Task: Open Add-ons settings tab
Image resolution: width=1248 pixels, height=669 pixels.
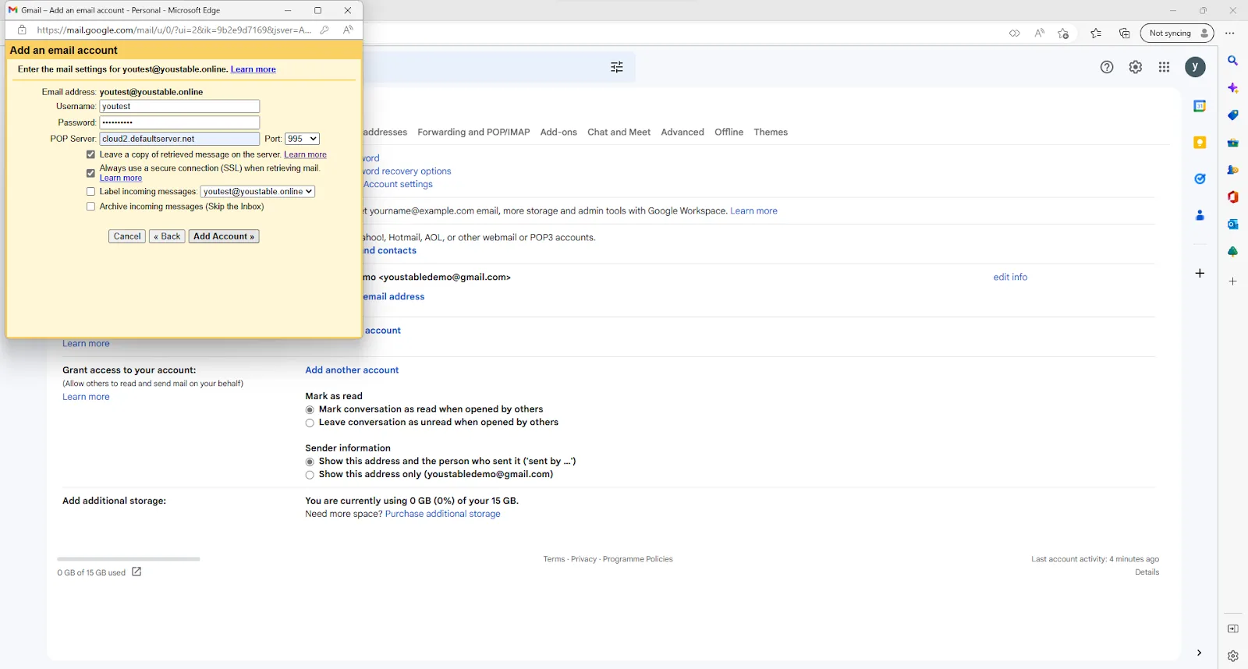Action: [x=558, y=132]
